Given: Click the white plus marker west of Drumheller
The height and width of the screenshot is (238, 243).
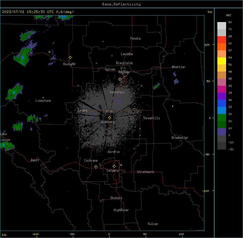Looking at the screenshot, I should coord(173,106).
